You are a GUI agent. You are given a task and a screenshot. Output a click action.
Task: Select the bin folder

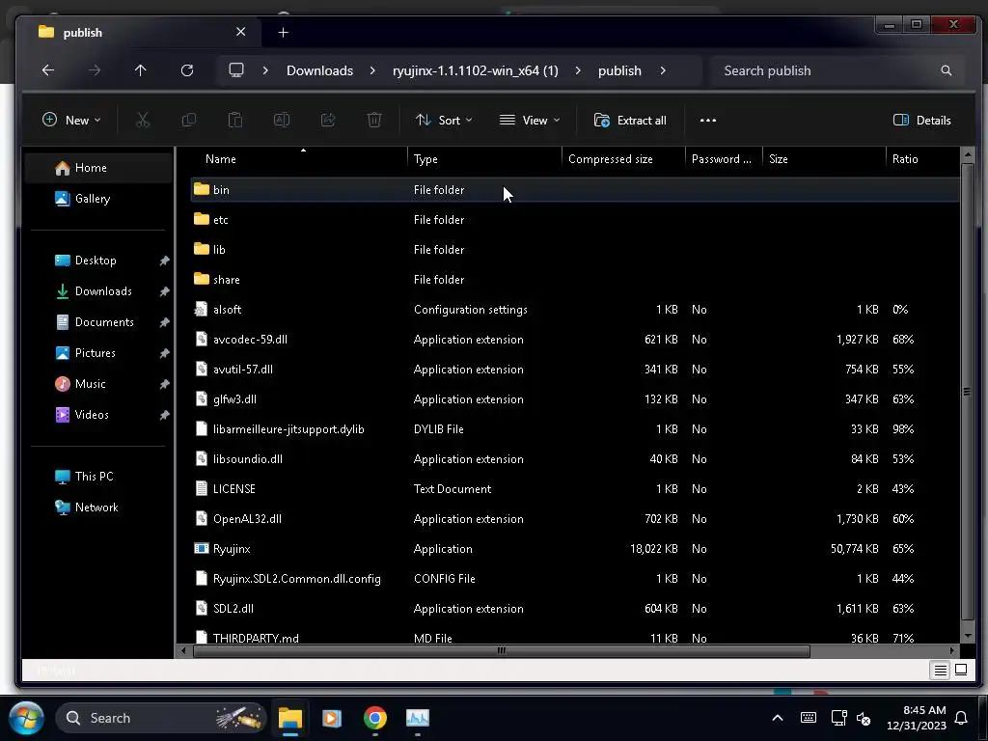[x=575, y=190]
